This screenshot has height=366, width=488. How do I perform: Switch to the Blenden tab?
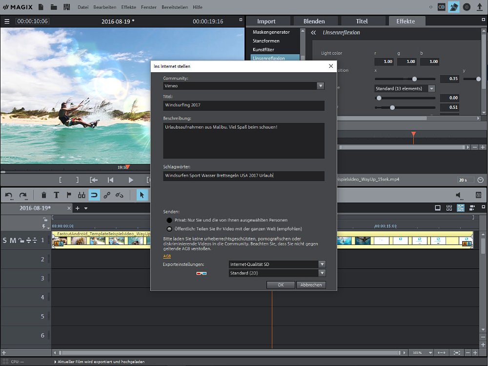(x=315, y=21)
